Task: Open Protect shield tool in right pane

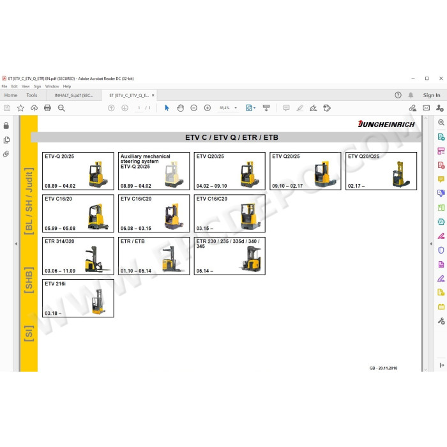Action: pos(441,250)
